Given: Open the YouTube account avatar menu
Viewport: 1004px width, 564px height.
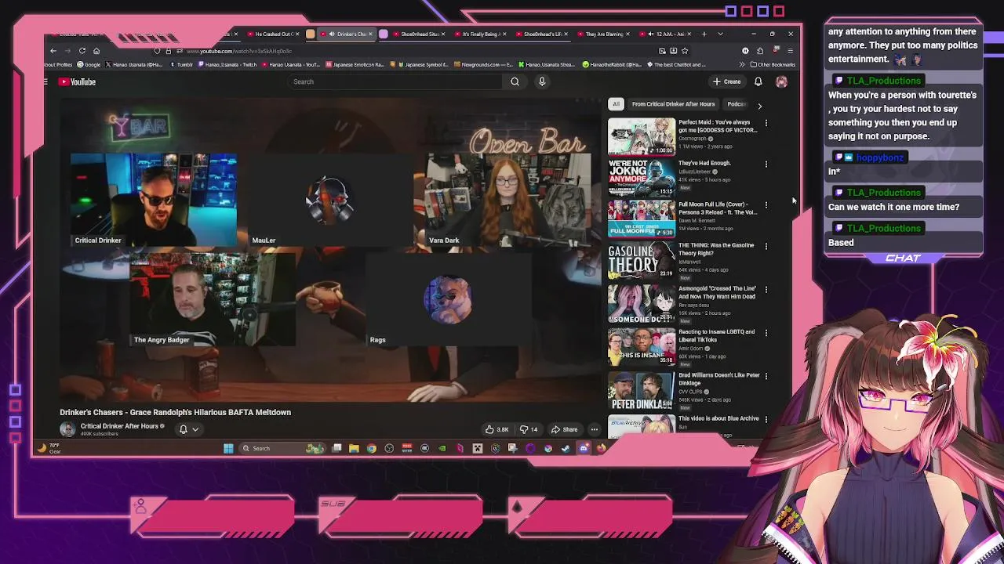Looking at the screenshot, I should 781,81.
